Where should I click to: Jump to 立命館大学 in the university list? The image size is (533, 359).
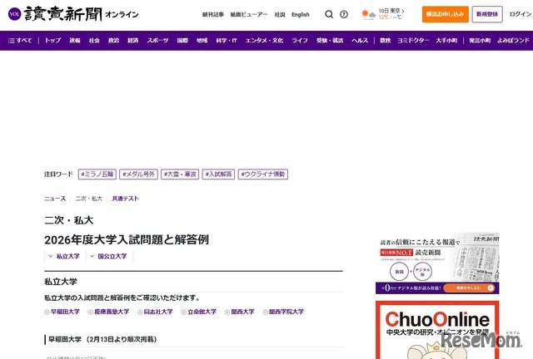click(199, 312)
